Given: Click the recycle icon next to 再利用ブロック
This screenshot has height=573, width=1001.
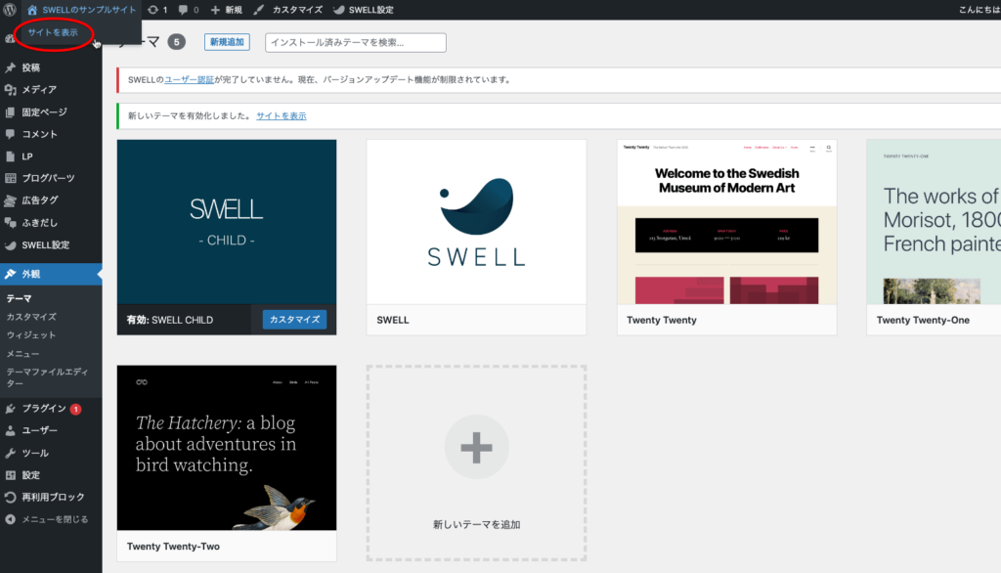Looking at the screenshot, I should pyautogui.click(x=10, y=497).
